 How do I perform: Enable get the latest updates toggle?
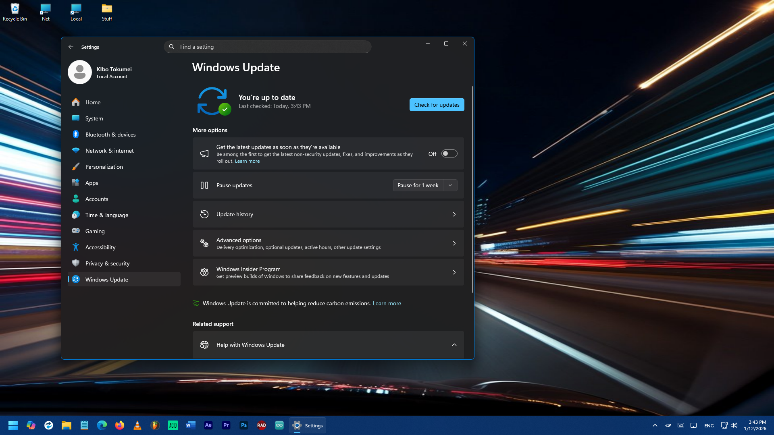point(449,153)
